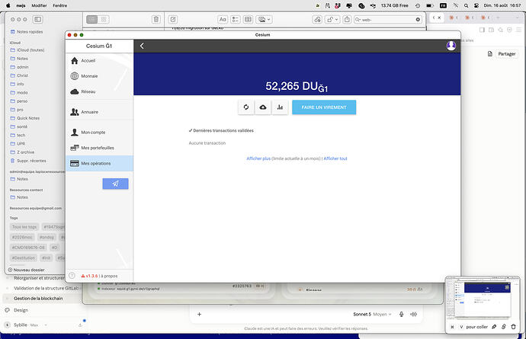Open the Monnaie section in Cesium
This screenshot has width=526, height=339.
[99, 76]
